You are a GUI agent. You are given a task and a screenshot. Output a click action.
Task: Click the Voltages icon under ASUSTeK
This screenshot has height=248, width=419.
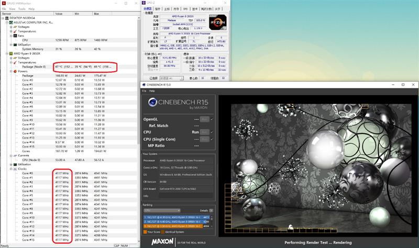15,27
